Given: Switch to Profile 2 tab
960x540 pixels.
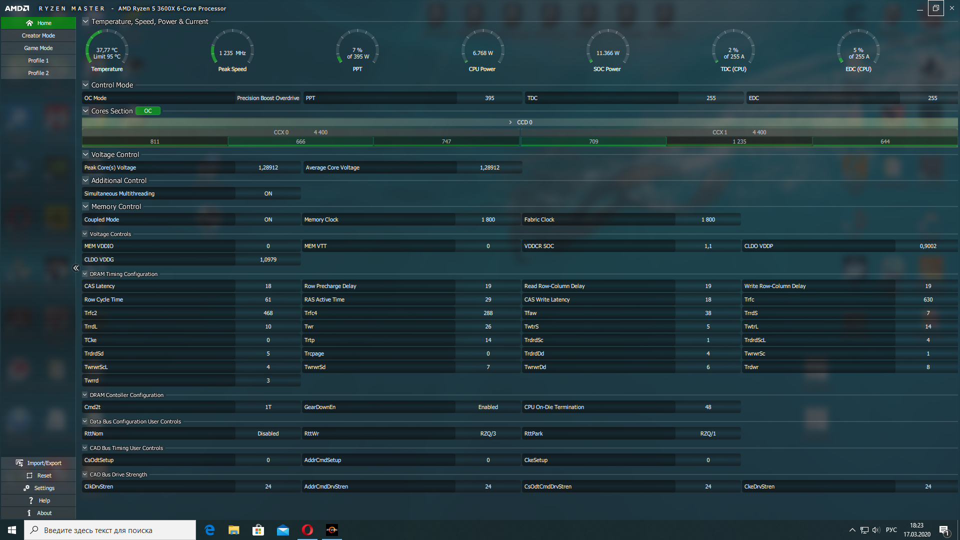Looking at the screenshot, I should pyautogui.click(x=38, y=73).
